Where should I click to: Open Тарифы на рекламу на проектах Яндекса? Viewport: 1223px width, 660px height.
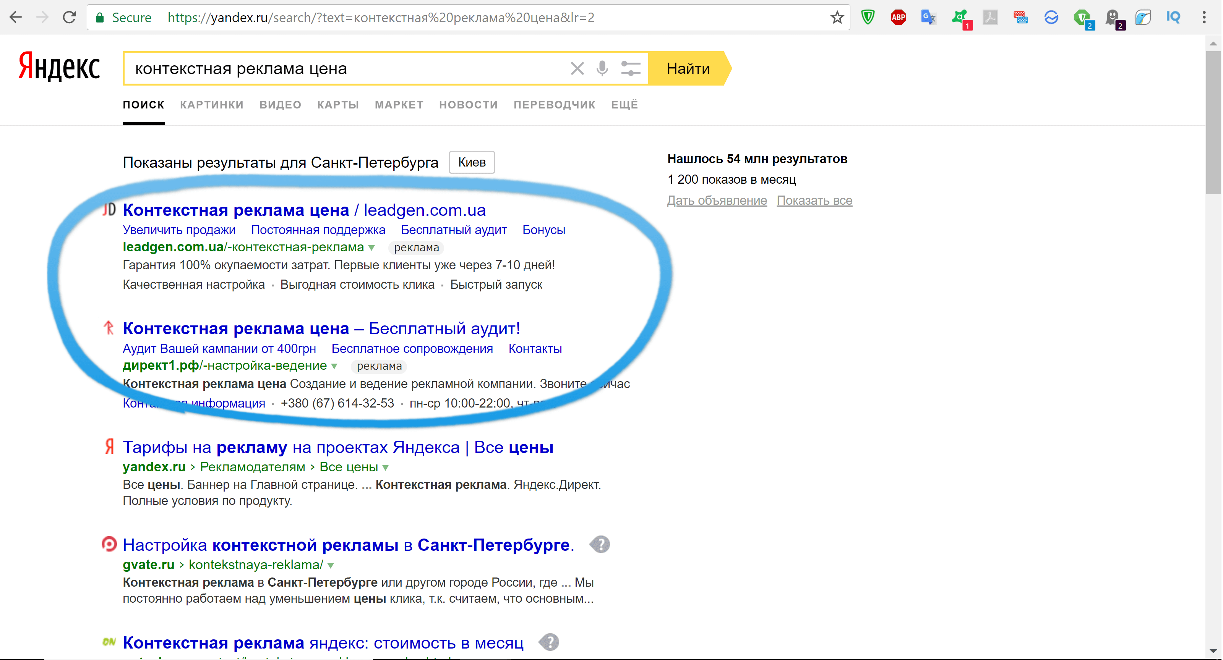(338, 447)
